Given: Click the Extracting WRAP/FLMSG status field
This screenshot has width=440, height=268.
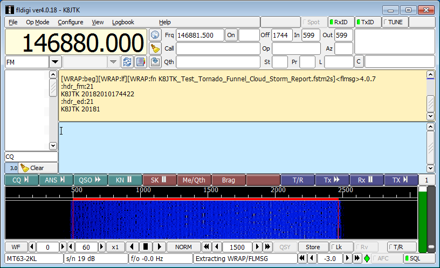Looking at the screenshot, I should tap(245, 258).
